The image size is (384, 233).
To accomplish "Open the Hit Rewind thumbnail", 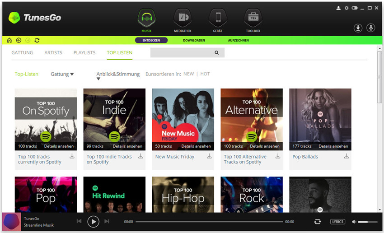I will [x=114, y=194].
